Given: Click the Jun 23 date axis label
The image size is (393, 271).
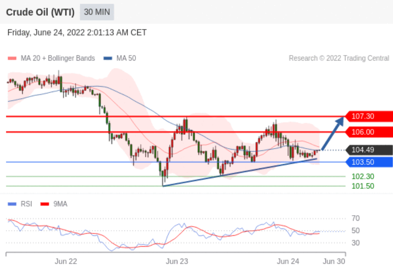Looking at the screenshot, I should coord(177,261).
